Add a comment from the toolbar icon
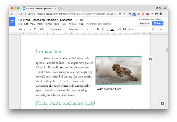 [x=124, y=29]
